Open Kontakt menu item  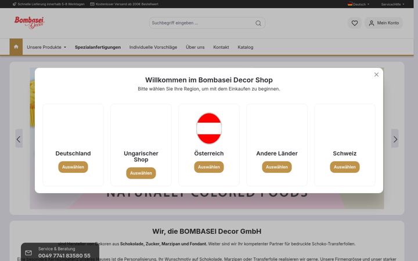[x=221, y=47]
